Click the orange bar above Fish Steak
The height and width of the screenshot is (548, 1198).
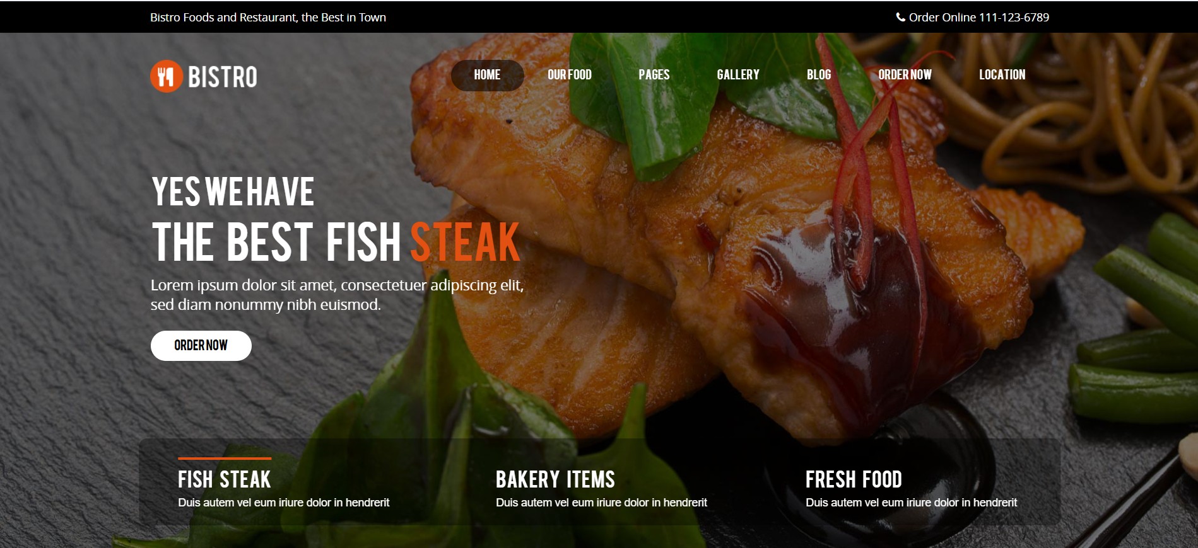click(x=225, y=459)
